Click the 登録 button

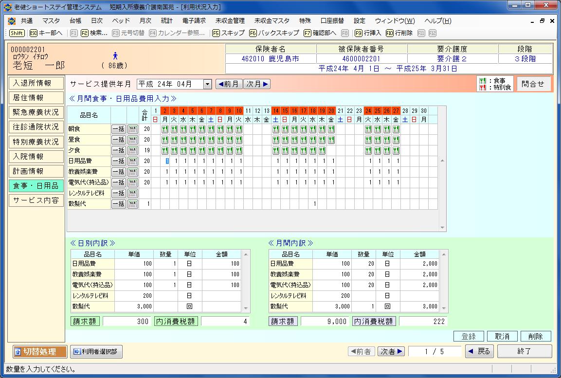[469, 336]
